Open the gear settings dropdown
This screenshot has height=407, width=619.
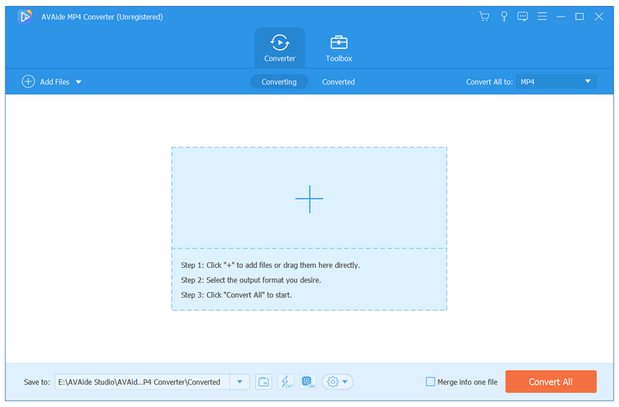pyautogui.click(x=337, y=381)
